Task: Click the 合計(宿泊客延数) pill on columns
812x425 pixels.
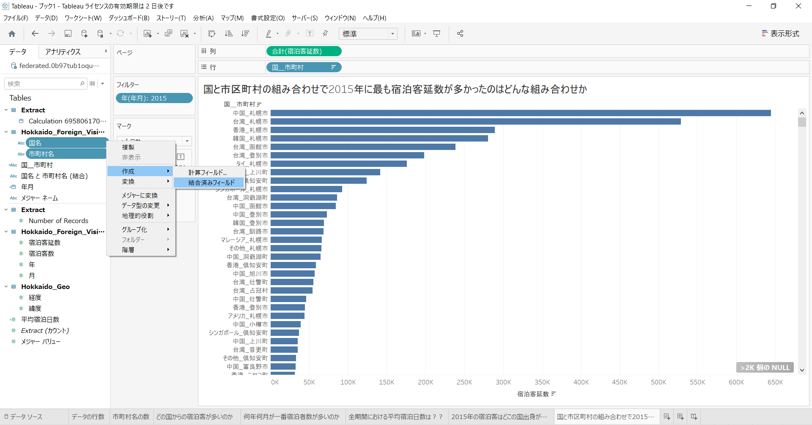Action: coord(304,52)
